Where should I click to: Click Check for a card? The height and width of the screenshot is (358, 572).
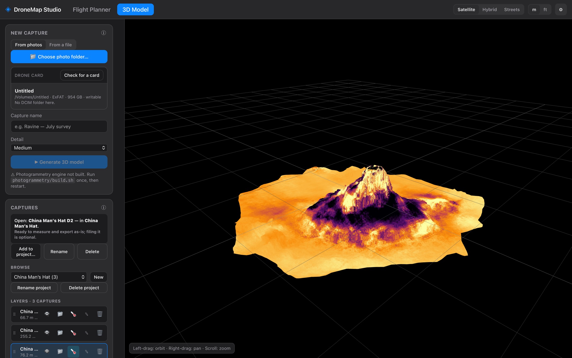[82, 75]
